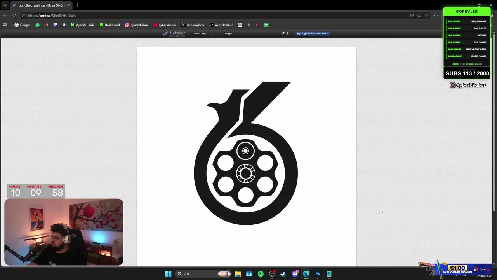Open the Gmail bookmark icon

click(46, 25)
